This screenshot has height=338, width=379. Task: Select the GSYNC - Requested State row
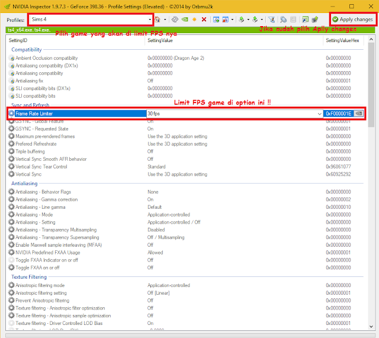click(185, 129)
